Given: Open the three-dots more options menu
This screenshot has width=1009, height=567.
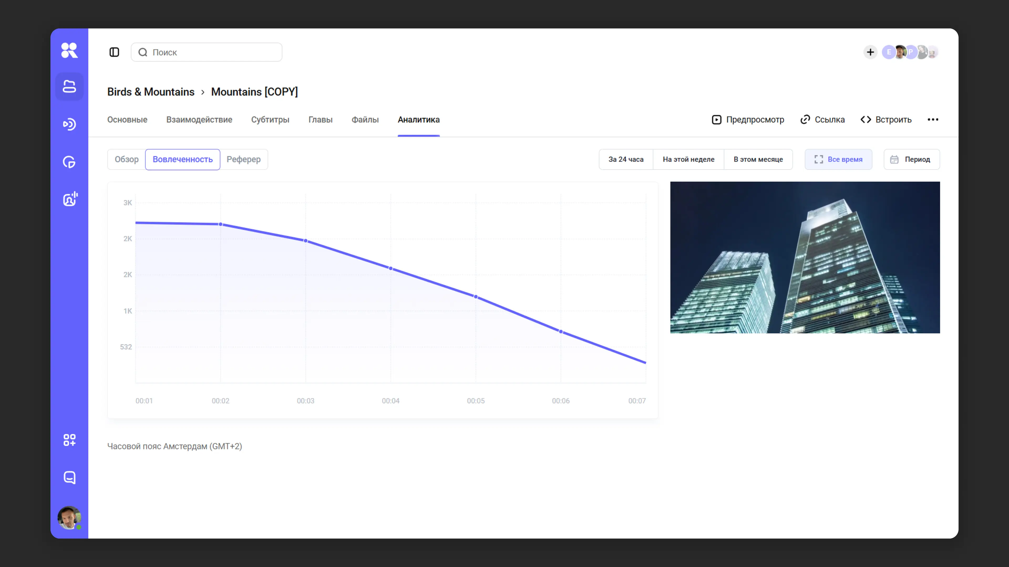Looking at the screenshot, I should (933, 120).
